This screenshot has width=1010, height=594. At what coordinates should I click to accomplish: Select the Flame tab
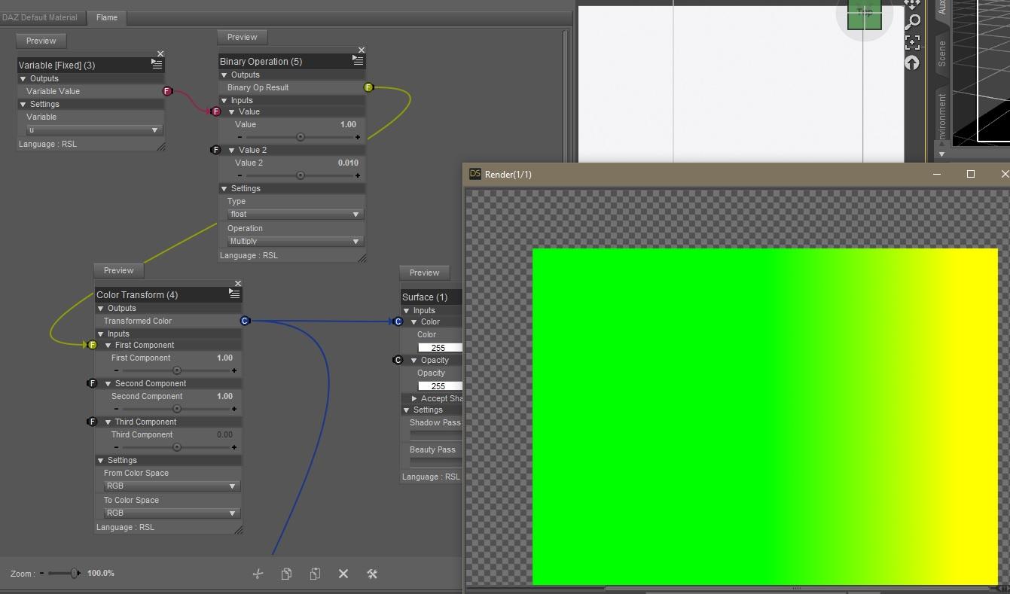click(x=107, y=17)
